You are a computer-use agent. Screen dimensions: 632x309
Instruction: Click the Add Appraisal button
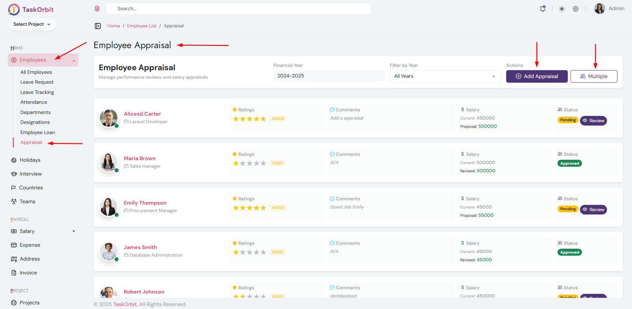536,76
